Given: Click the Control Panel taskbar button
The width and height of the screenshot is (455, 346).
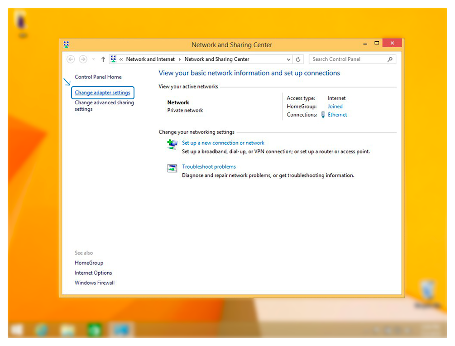Looking at the screenshot, I should tap(121, 330).
